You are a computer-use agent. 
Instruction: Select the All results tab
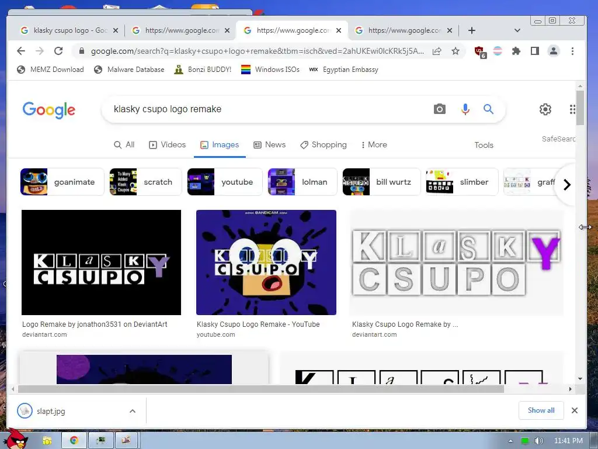click(x=124, y=145)
